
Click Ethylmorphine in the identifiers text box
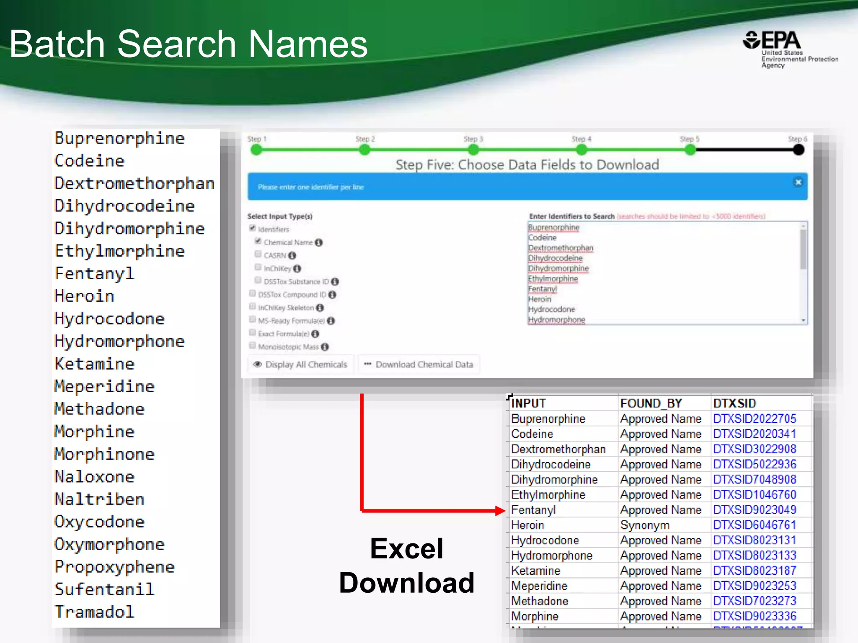(553, 279)
